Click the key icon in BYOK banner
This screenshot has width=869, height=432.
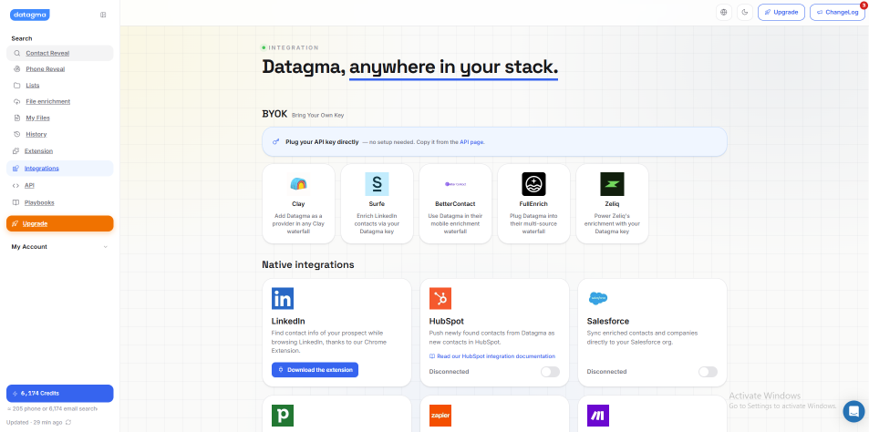275,142
